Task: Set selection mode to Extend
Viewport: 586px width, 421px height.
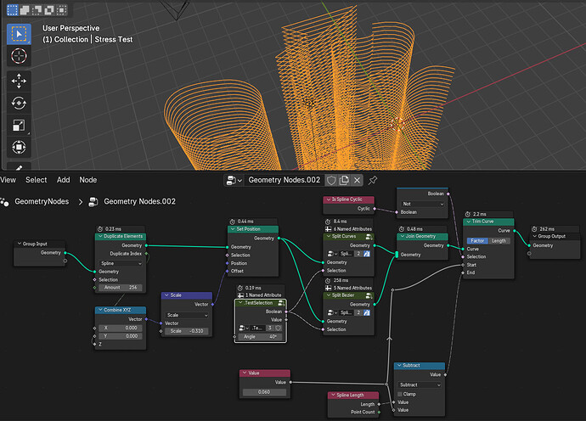Action: click(x=25, y=10)
